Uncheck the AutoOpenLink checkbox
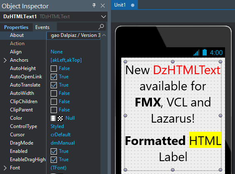This screenshot has height=174, width=235. tap(54, 77)
